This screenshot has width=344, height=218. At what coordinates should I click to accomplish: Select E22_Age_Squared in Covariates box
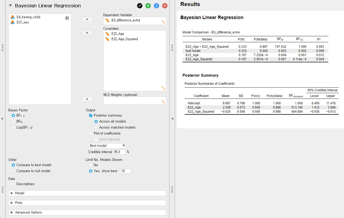click(x=125, y=39)
